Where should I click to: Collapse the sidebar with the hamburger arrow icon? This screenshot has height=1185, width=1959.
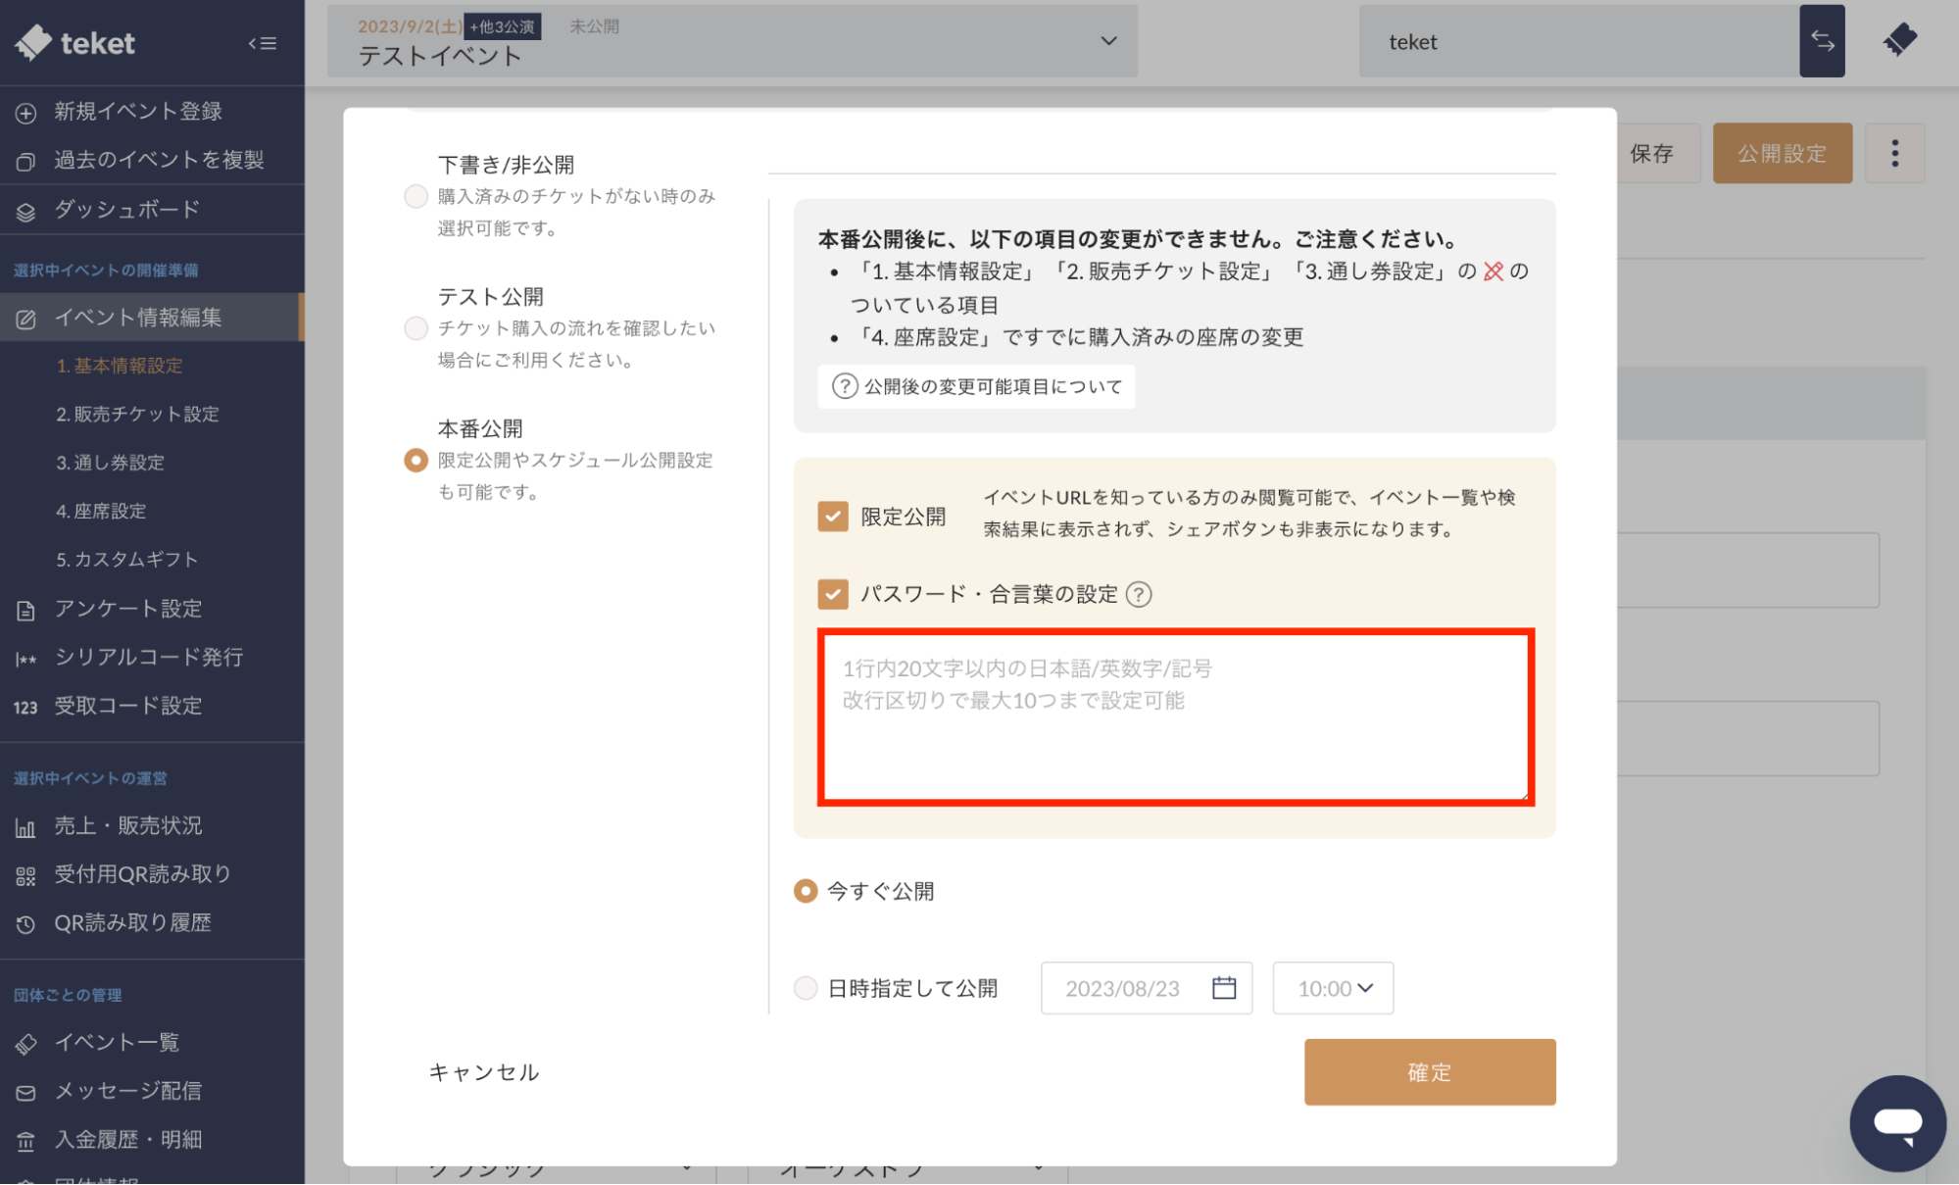262,43
